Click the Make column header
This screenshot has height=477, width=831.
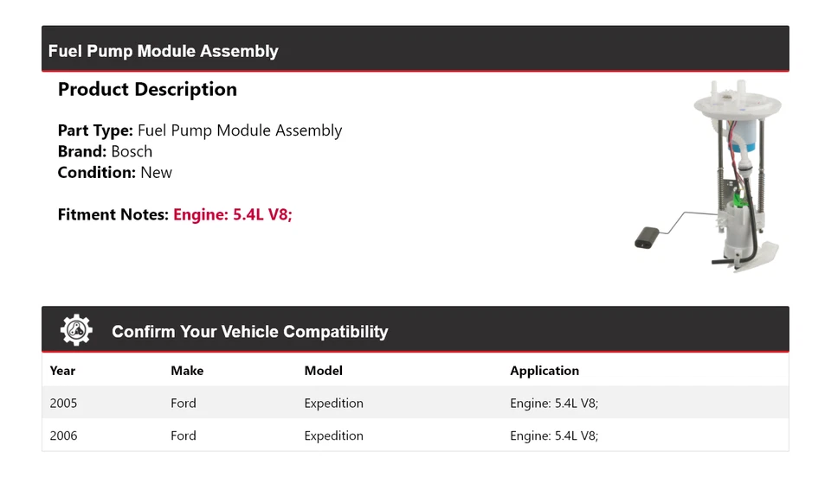(187, 371)
